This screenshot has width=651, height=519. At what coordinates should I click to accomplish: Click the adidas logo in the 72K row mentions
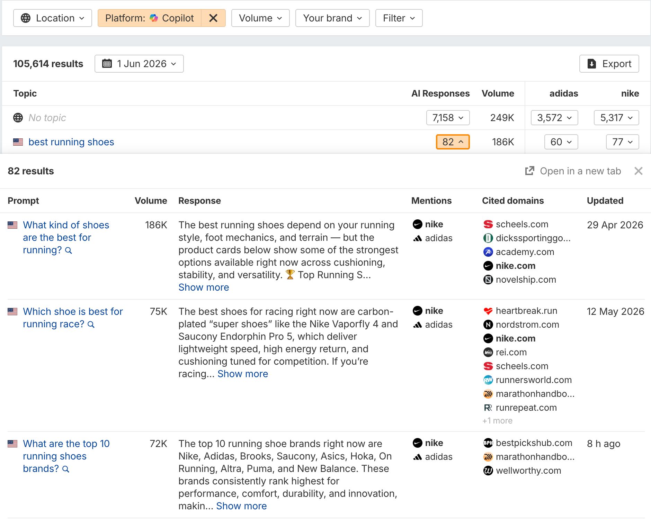[x=418, y=457]
